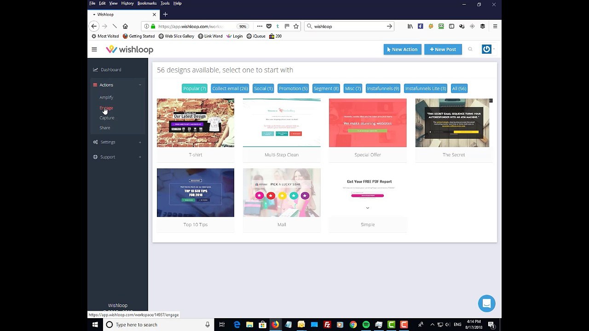Open the Edit menu

102,3
